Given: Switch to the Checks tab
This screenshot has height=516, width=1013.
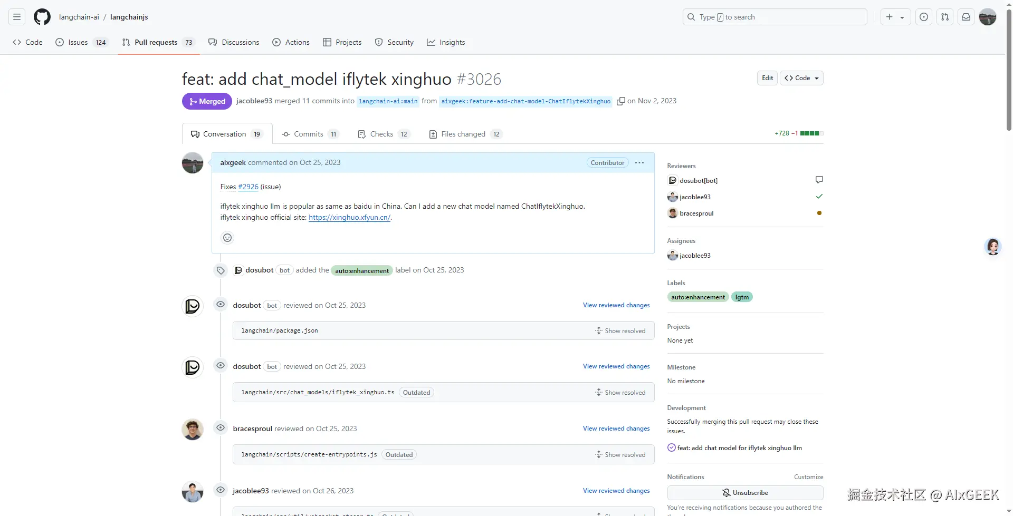Looking at the screenshot, I should (384, 134).
